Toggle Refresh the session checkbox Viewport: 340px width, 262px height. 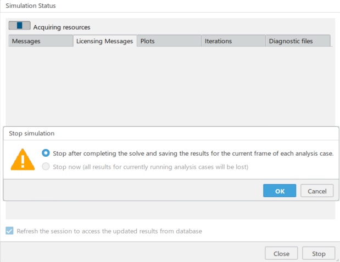click(10, 231)
